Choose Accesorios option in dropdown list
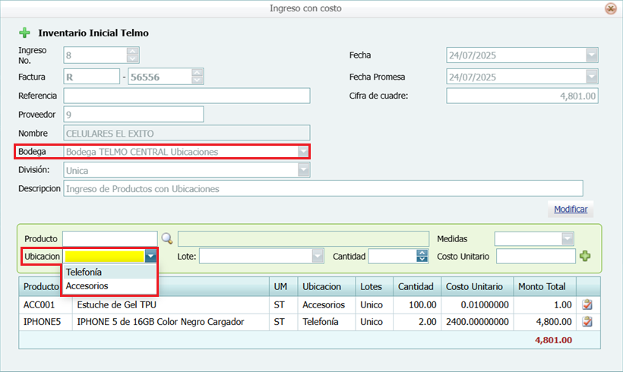Image resolution: width=623 pixels, height=372 pixels. (87, 286)
